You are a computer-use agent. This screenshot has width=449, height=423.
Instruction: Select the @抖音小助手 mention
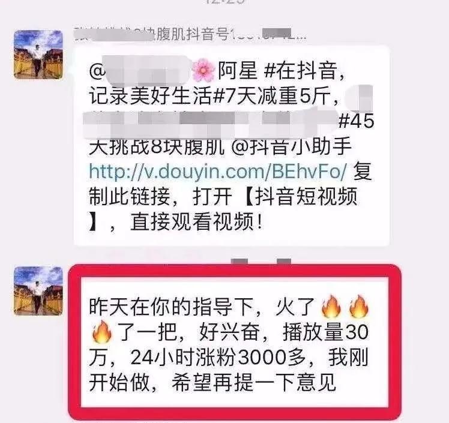(291, 146)
